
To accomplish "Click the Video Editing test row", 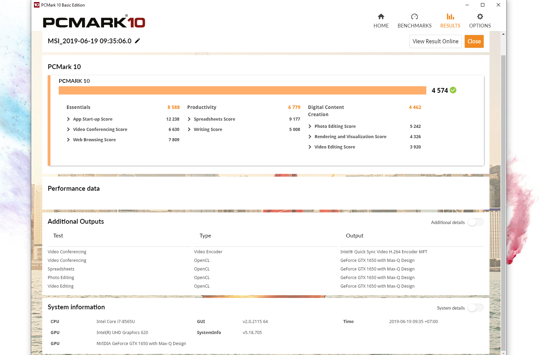I will [60, 286].
